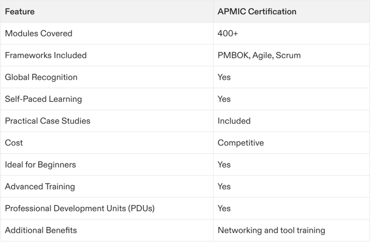
Task: Select the "Modules Covered" cell
Action: click(38, 33)
